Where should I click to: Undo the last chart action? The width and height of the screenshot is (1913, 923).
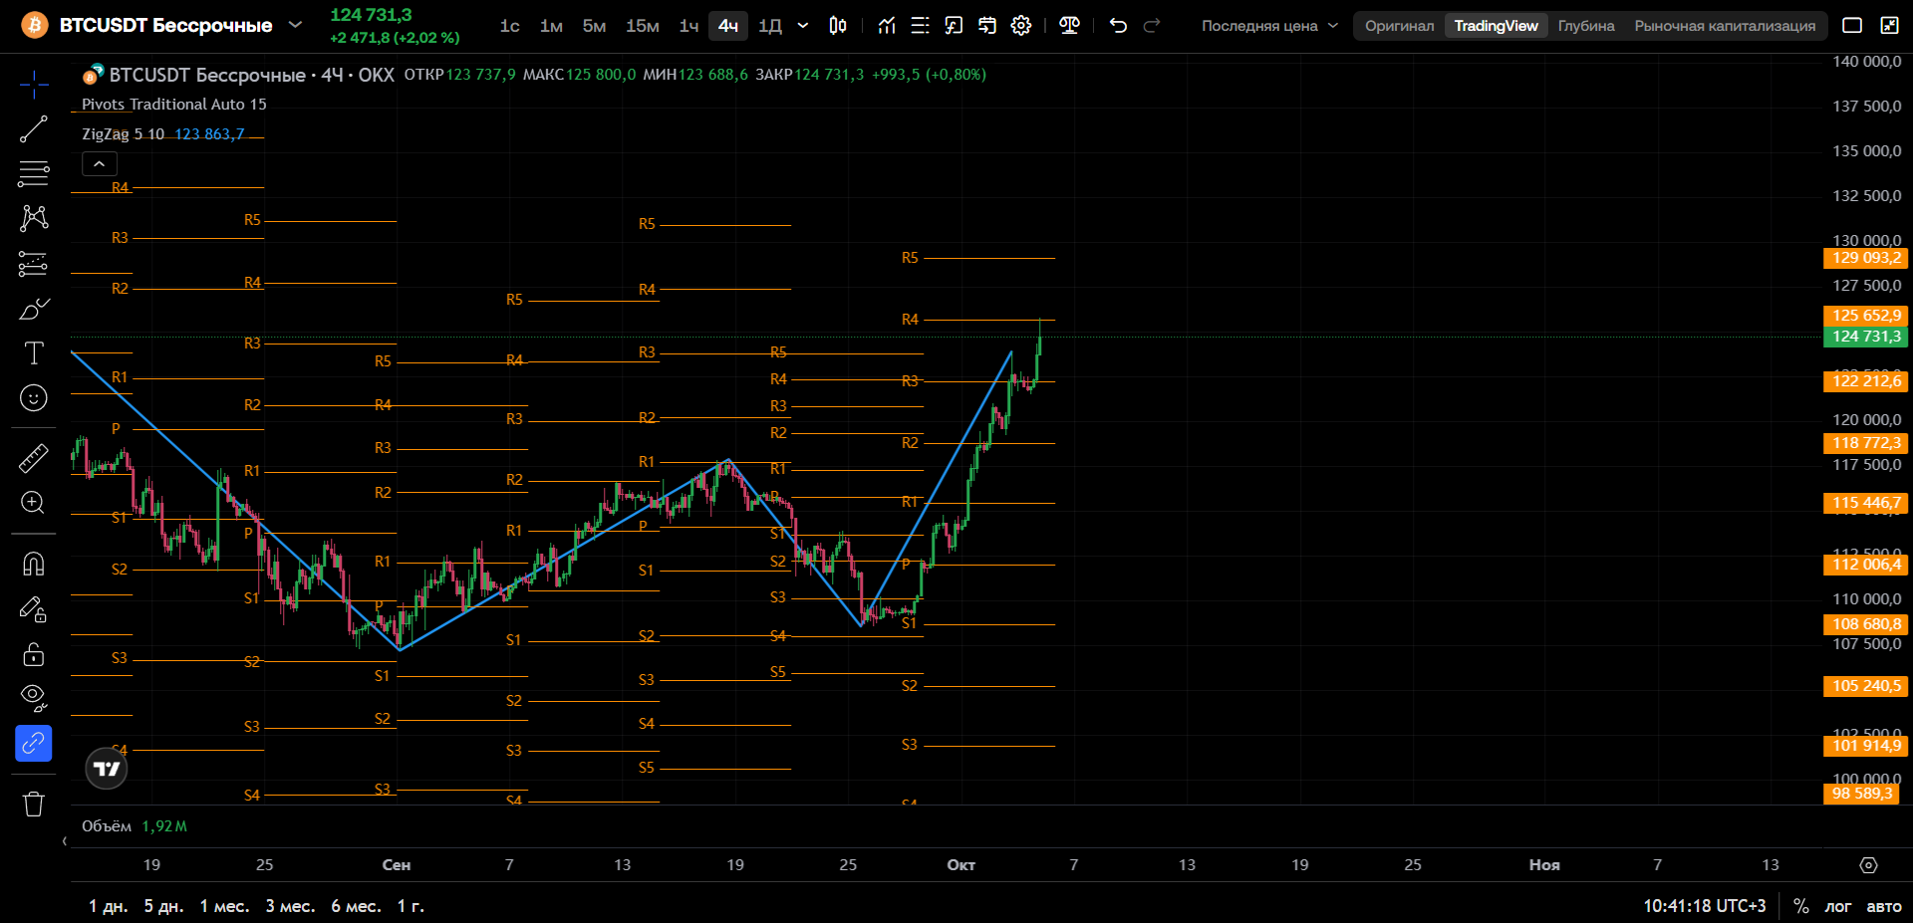click(x=1118, y=26)
